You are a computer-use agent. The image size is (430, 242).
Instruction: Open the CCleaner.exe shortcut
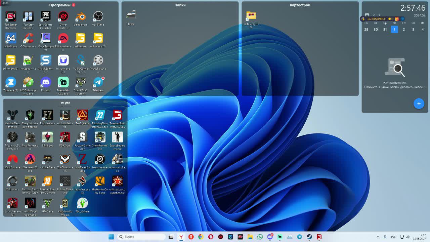[28, 40]
